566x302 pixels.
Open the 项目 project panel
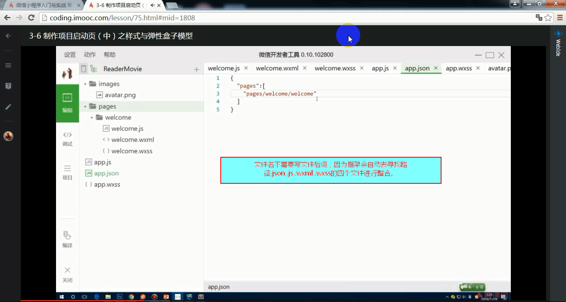(67, 172)
